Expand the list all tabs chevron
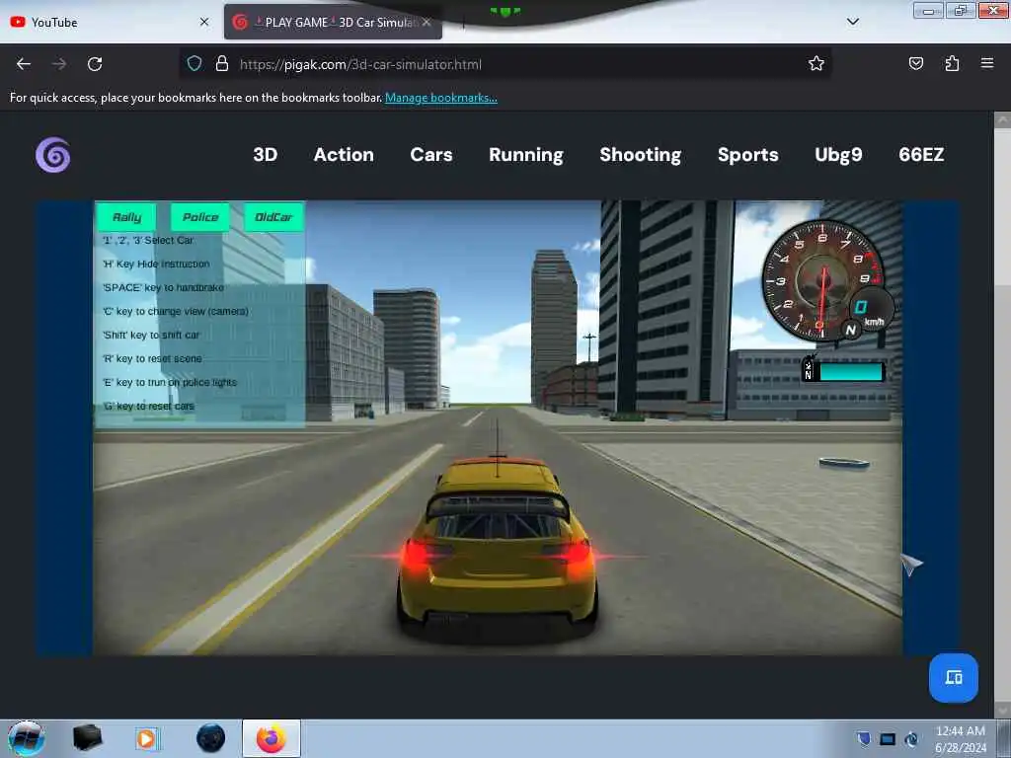 pyautogui.click(x=852, y=22)
